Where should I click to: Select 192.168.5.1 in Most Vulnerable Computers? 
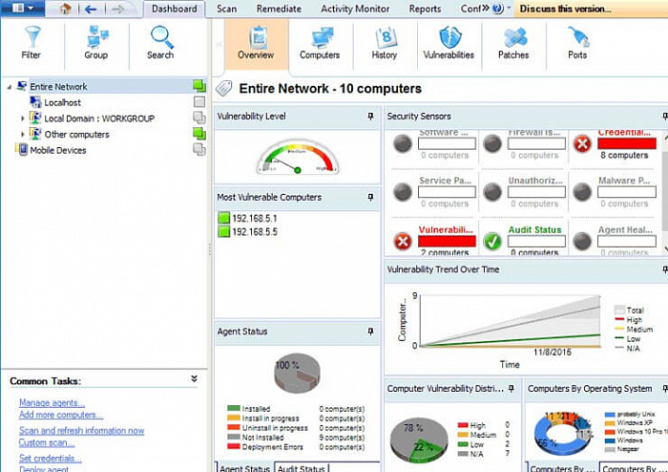coord(254,219)
